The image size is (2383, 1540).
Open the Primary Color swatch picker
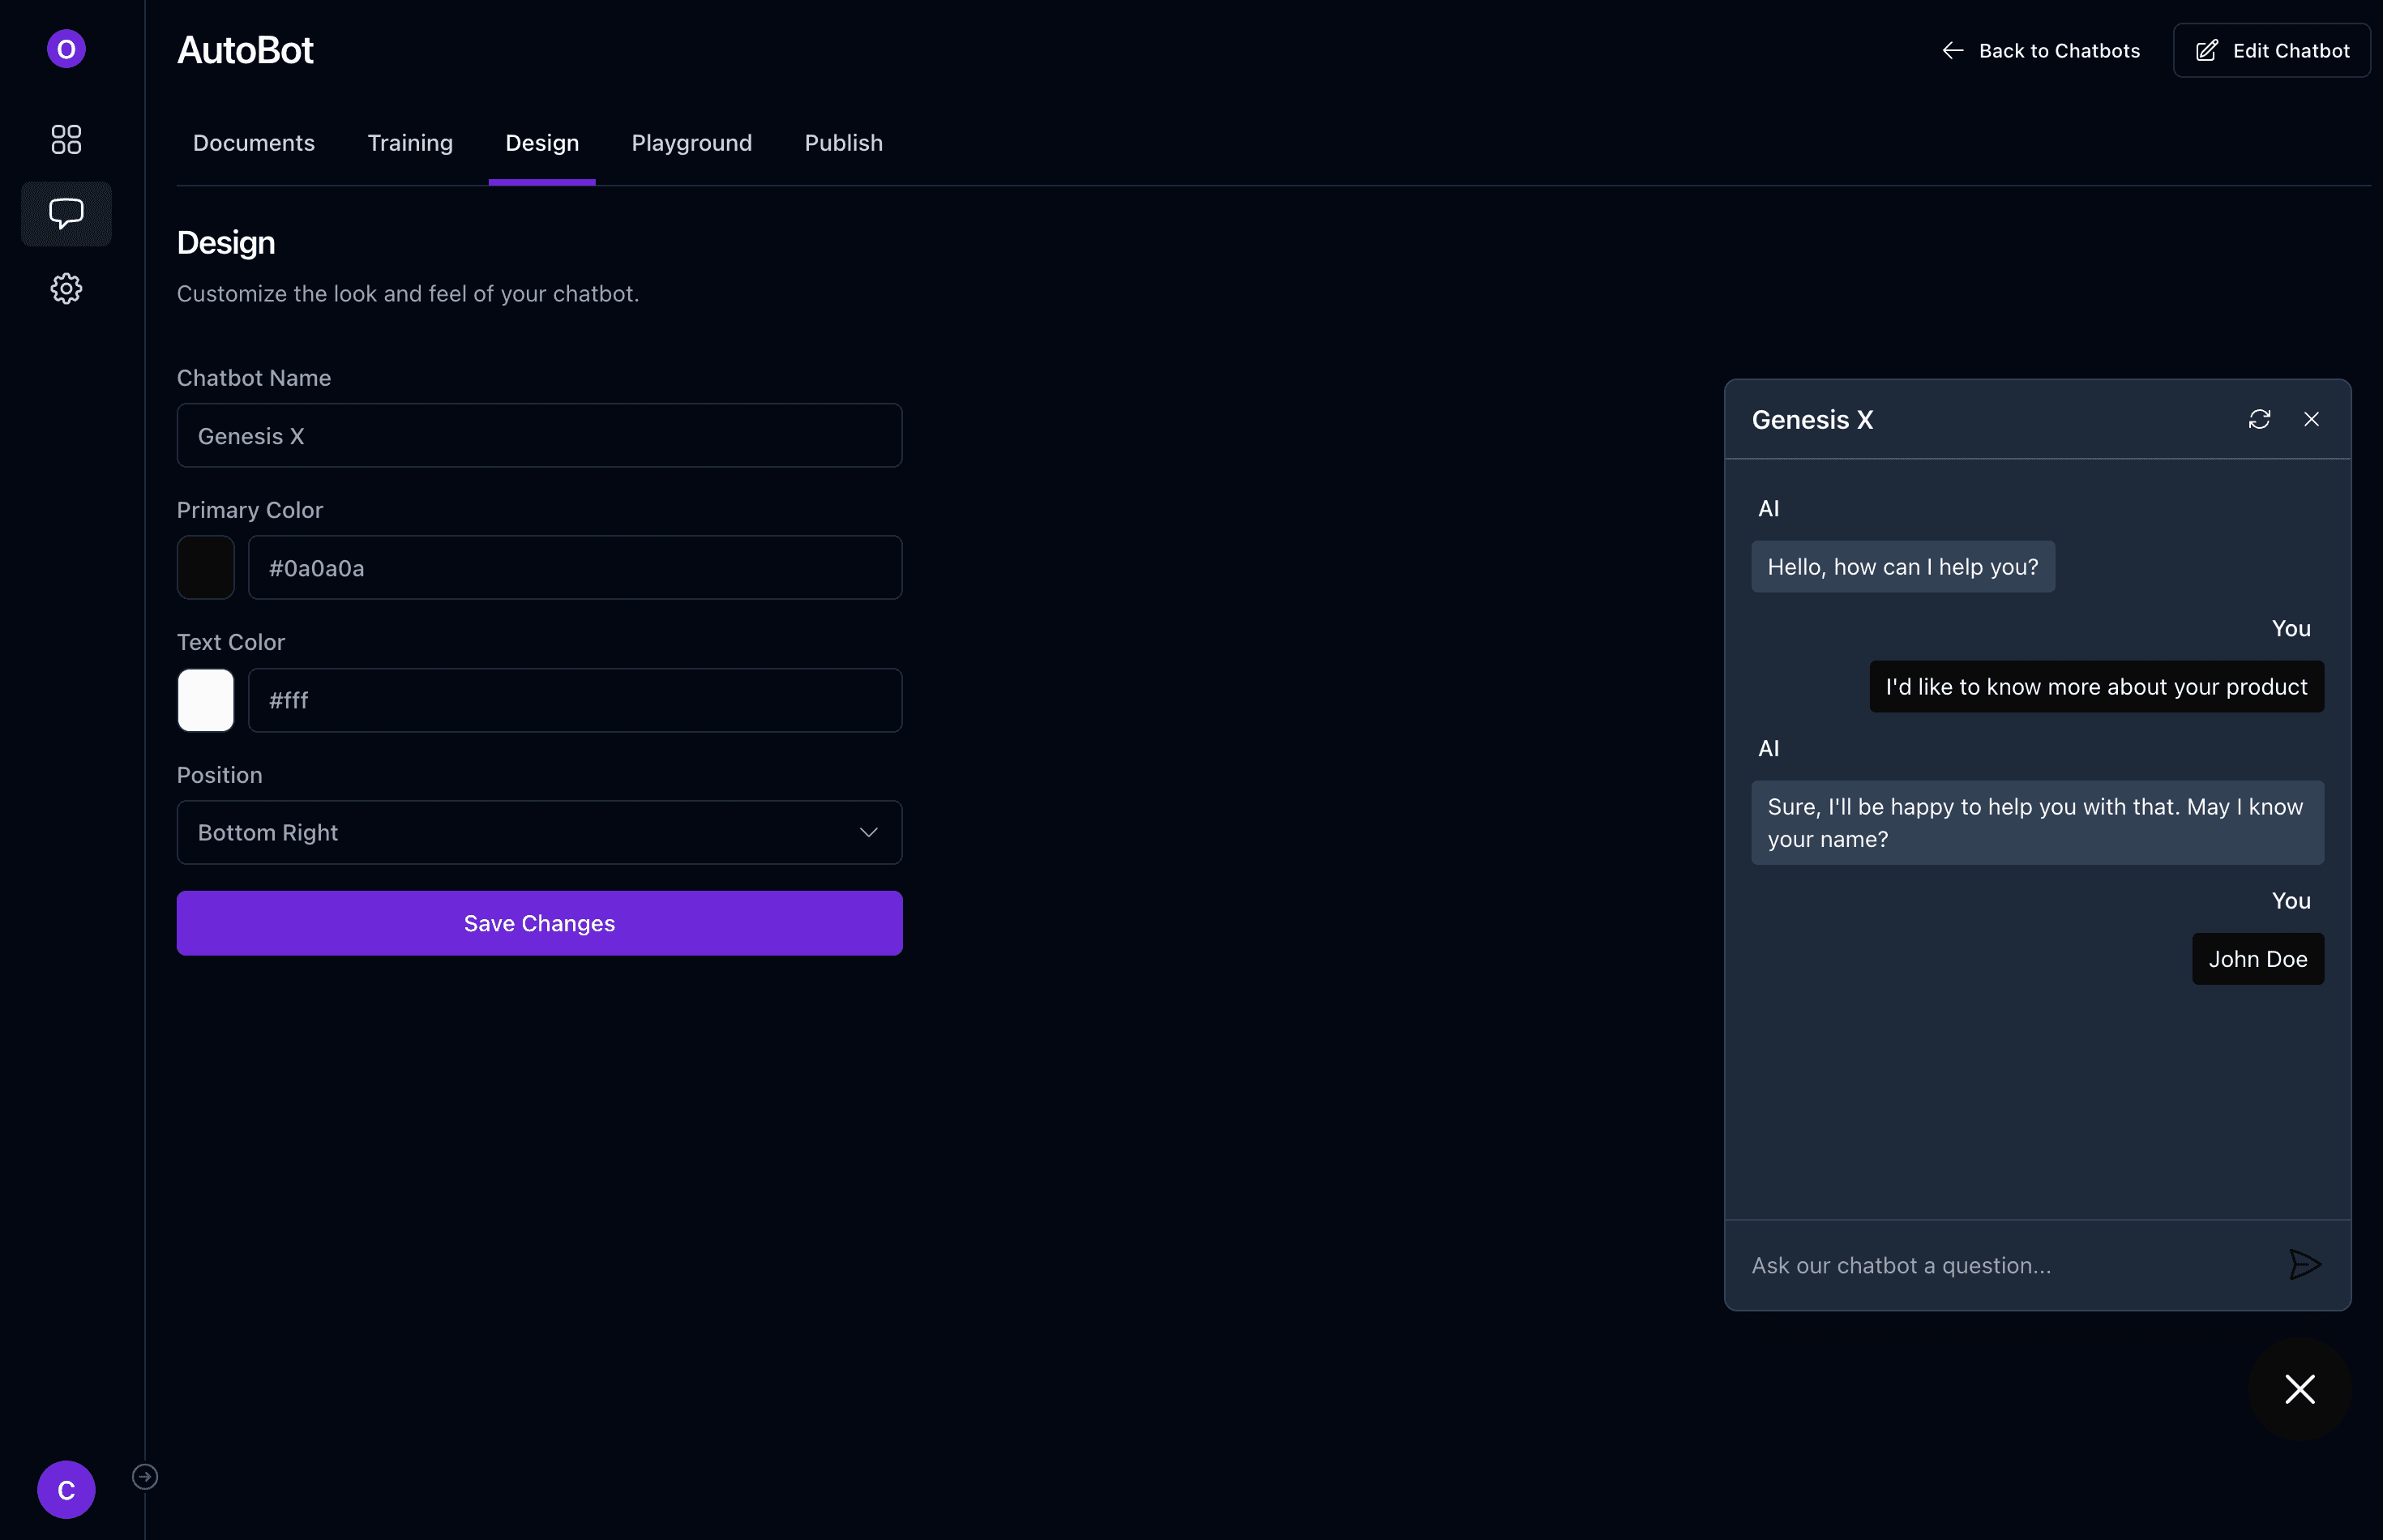click(206, 567)
